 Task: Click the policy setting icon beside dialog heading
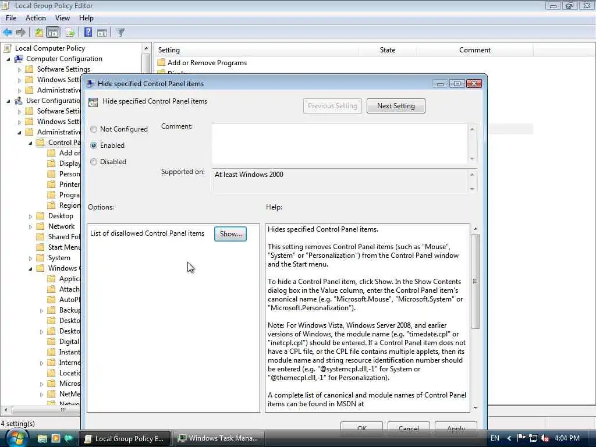click(93, 102)
